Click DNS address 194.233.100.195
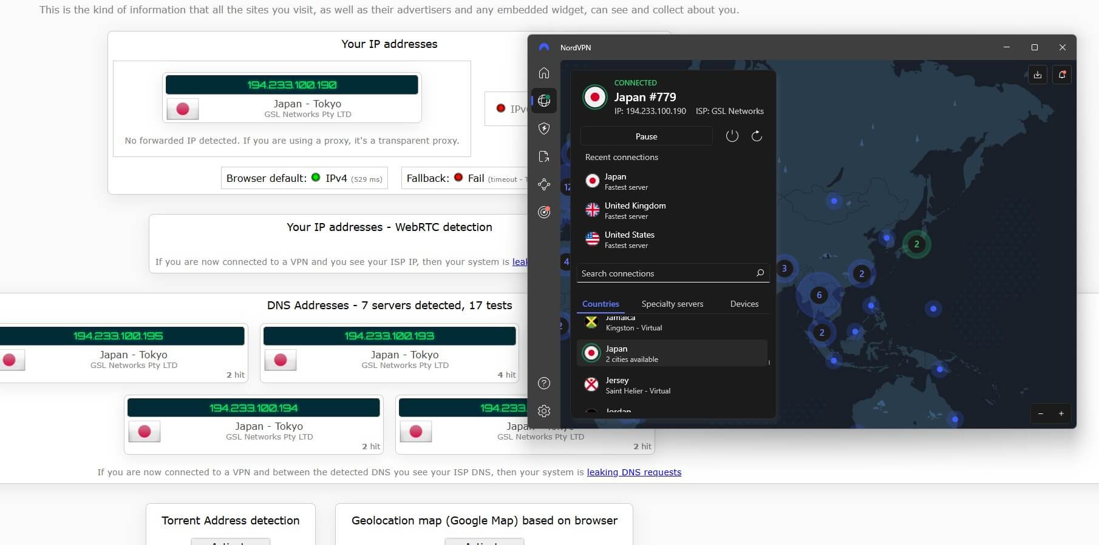This screenshot has height=545, width=1099. point(118,336)
